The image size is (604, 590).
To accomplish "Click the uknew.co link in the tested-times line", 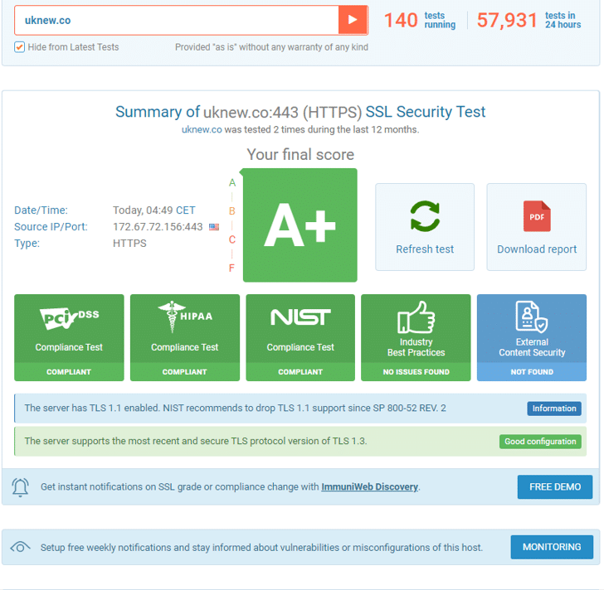I will click(x=202, y=129).
